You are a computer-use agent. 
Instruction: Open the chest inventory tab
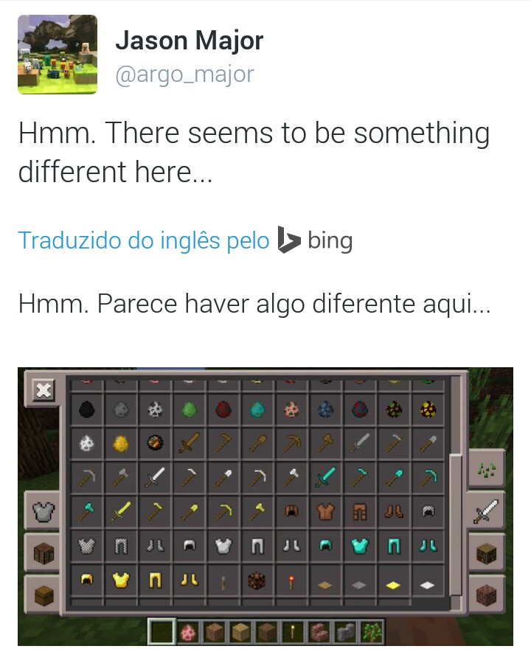point(43,594)
